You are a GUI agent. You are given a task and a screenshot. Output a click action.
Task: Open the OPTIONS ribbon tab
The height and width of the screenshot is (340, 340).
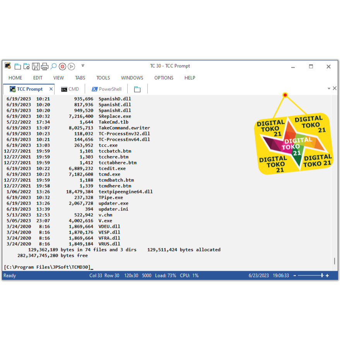(x=164, y=78)
